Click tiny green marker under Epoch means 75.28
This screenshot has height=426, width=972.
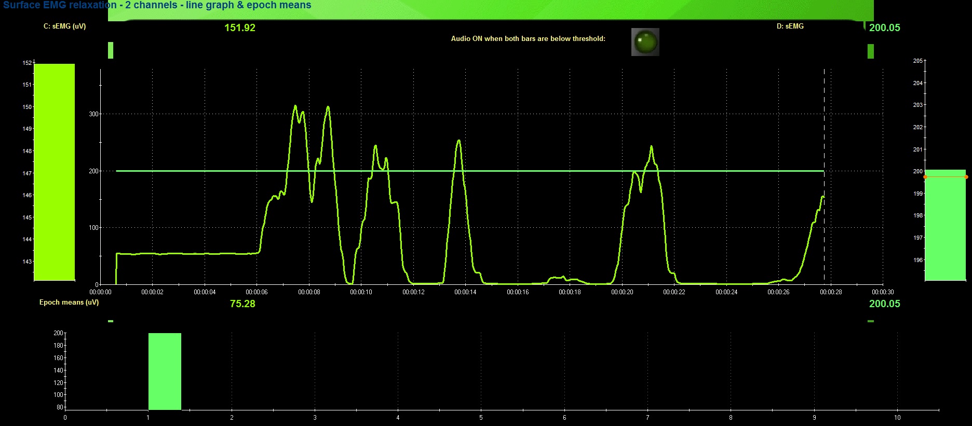tap(111, 321)
